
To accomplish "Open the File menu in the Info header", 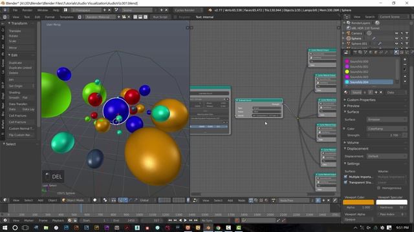I will [x=15, y=10].
